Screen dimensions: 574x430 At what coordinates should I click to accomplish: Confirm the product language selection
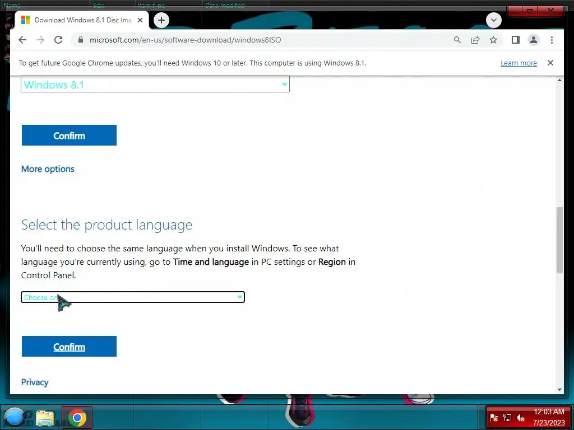click(69, 346)
